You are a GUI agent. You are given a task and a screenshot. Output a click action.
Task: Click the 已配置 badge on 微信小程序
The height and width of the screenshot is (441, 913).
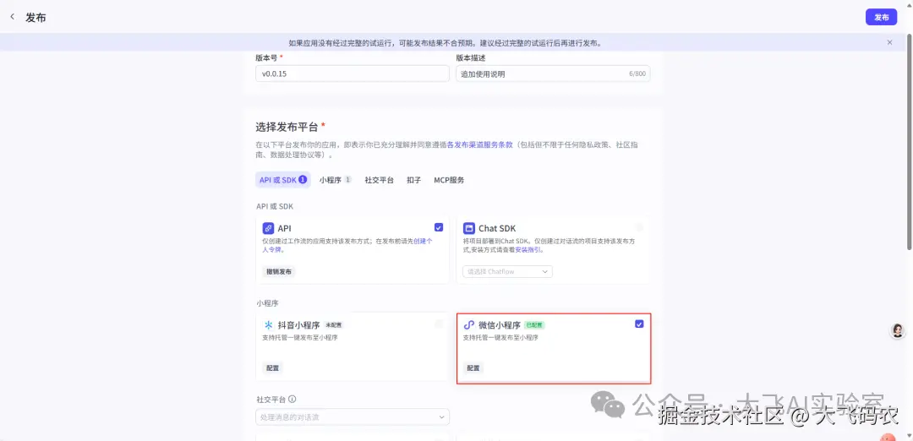[534, 324]
